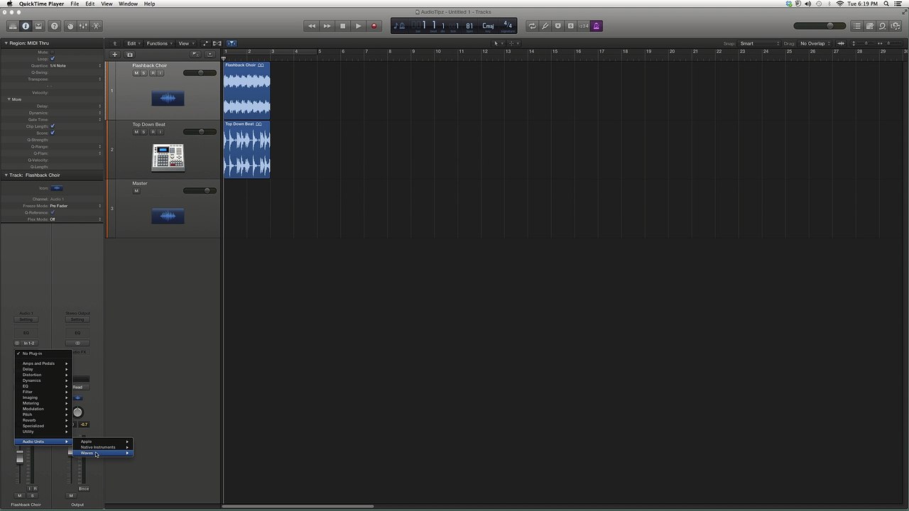Fast forward the transport
The height and width of the screenshot is (511, 909).
click(327, 26)
